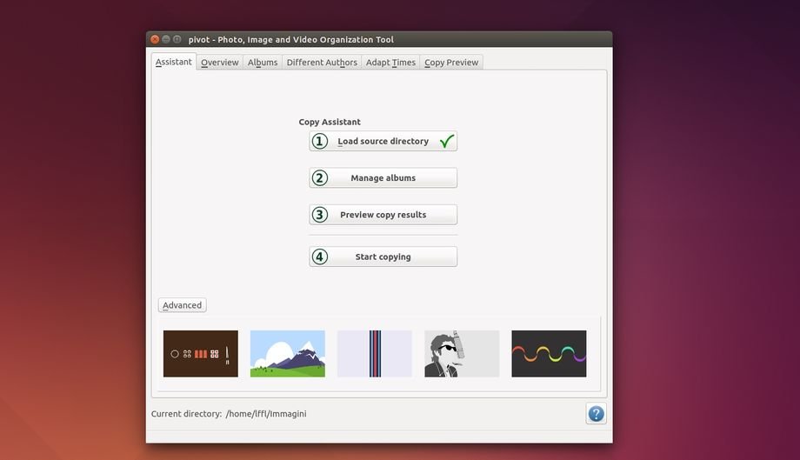Click the circled number 3 icon
Screen dimensions: 800x460
point(320,215)
